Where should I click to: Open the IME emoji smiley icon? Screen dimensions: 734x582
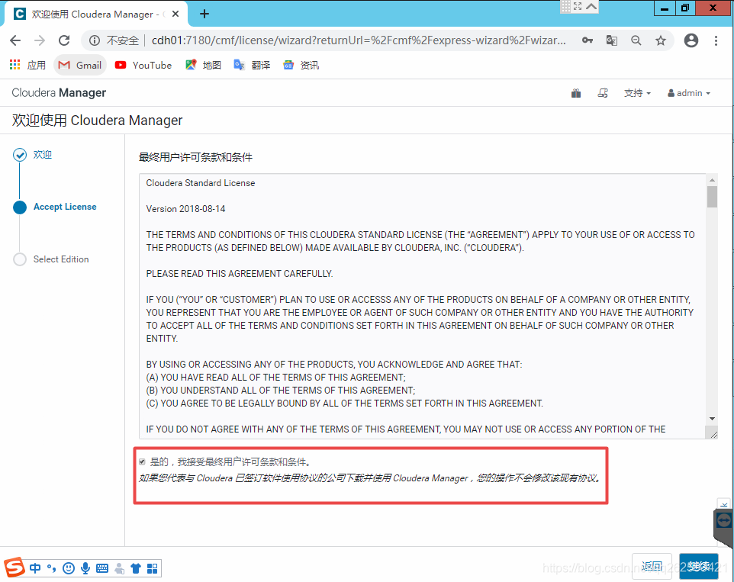click(69, 568)
